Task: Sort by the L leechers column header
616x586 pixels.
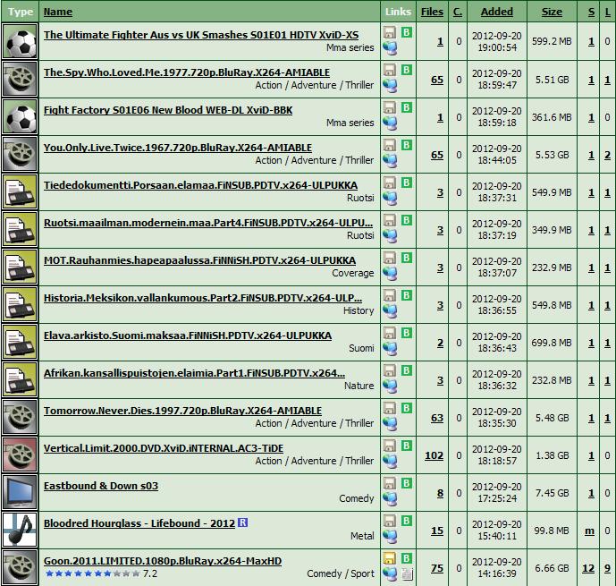Action: pos(607,12)
